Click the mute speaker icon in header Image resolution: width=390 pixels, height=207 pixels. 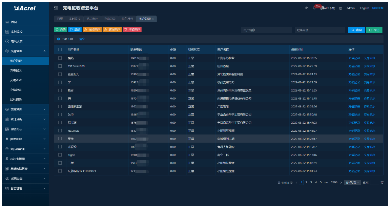click(306, 8)
